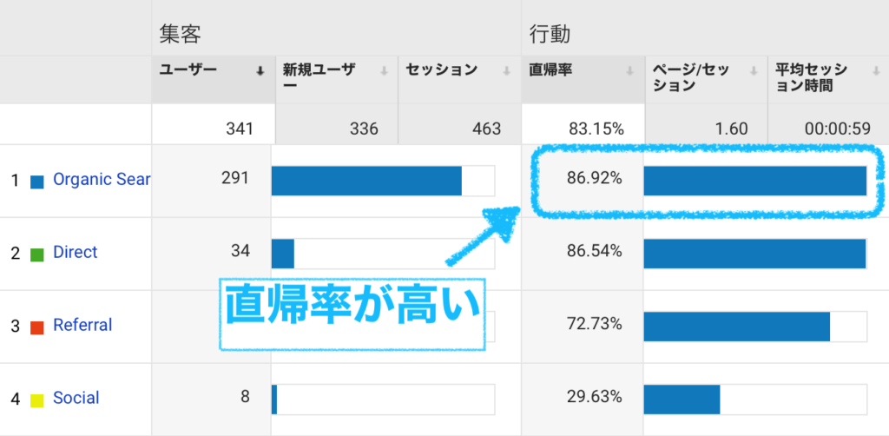Click red Referral color square
This screenshot has height=436, width=889.
pos(36,327)
